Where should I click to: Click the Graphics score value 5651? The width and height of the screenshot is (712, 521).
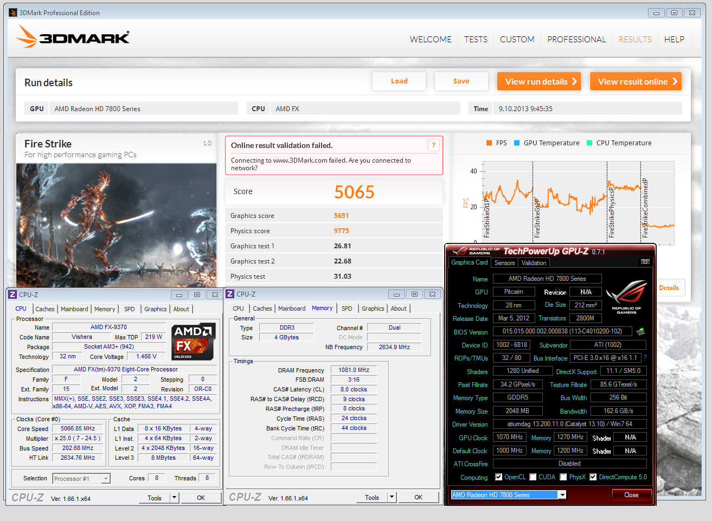coord(342,215)
